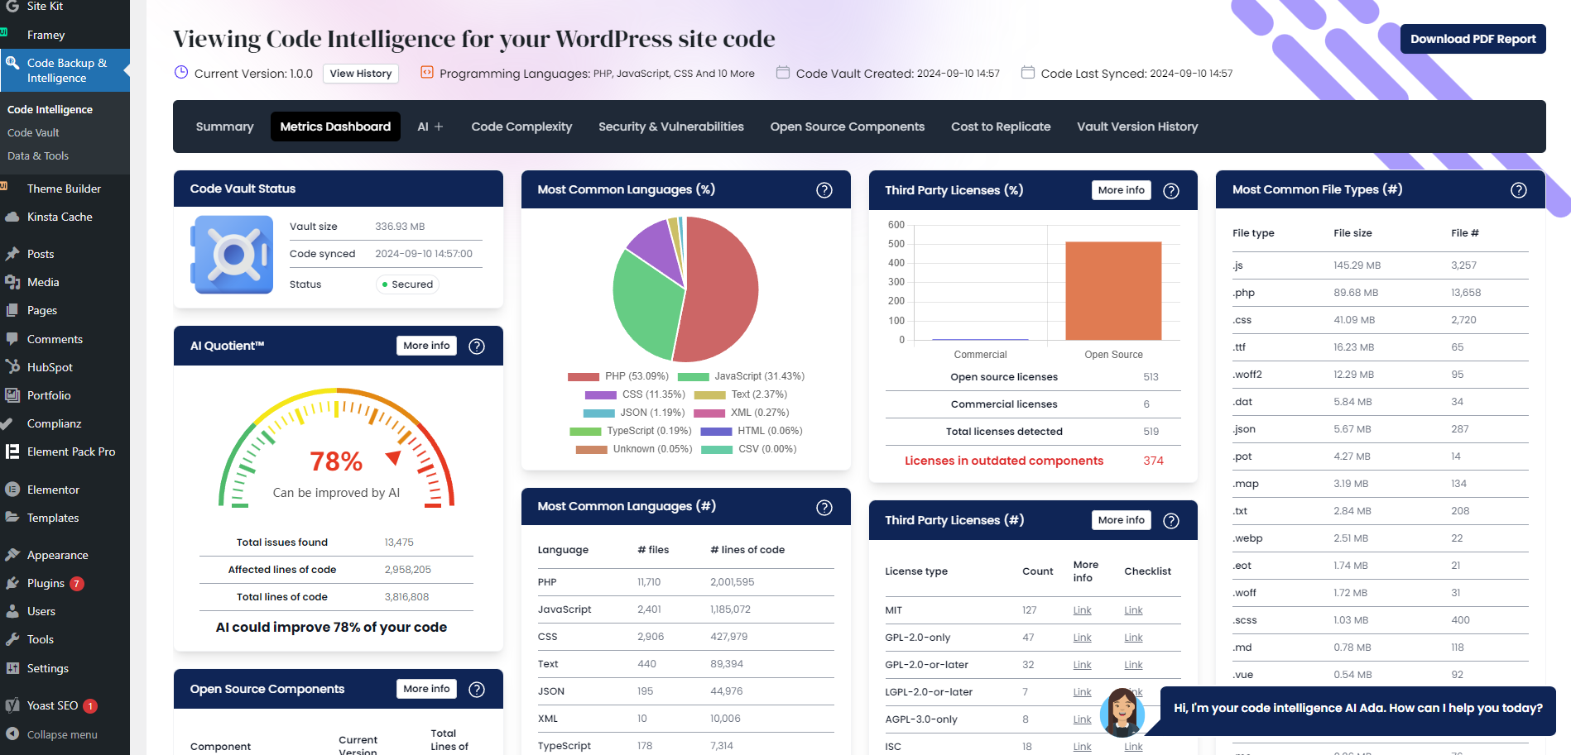The height and width of the screenshot is (755, 1571).
Task: Click the Appearance paintbrush icon
Action: (x=12, y=555)
